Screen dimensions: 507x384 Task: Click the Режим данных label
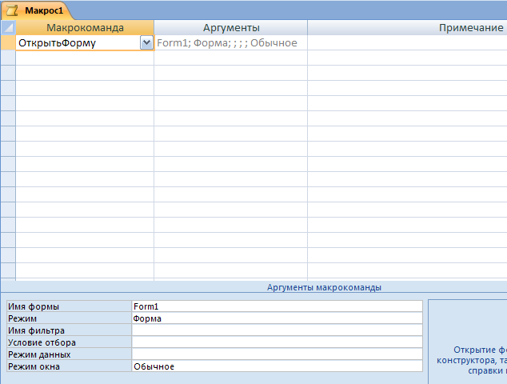[x=39, y=354]
